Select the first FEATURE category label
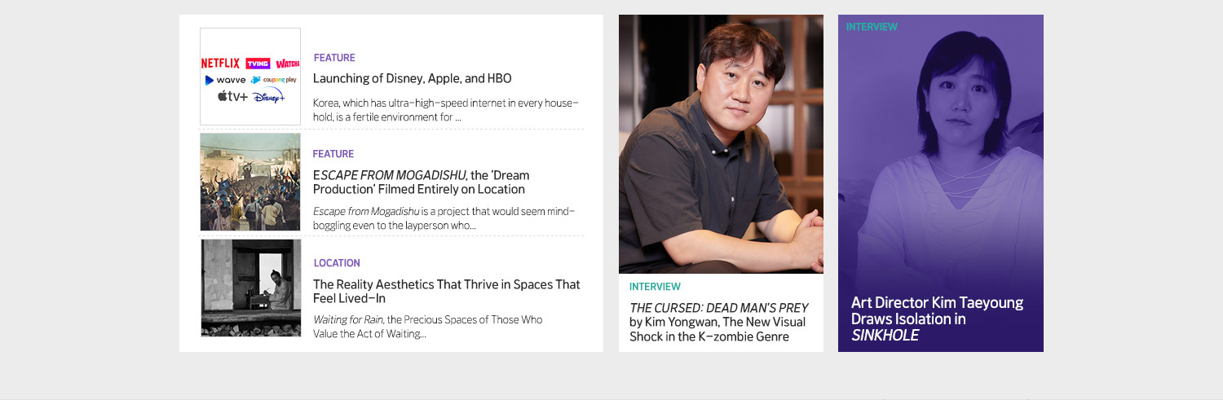 334,58
